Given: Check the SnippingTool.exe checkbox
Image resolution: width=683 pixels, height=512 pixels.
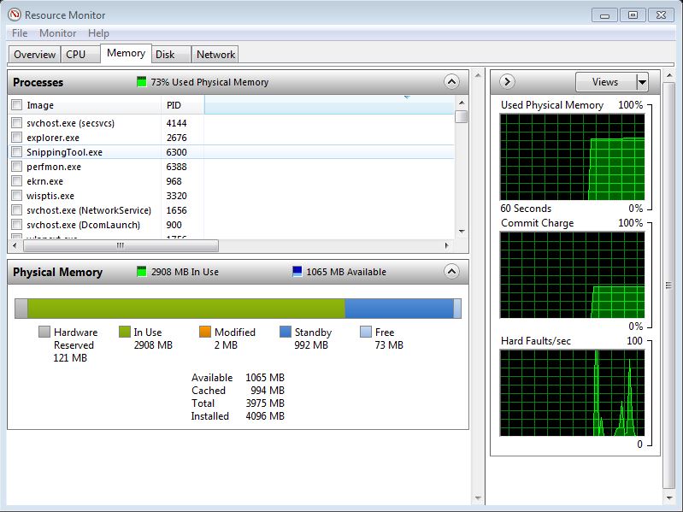Looking at the screenshot, I should click(16, 152).
